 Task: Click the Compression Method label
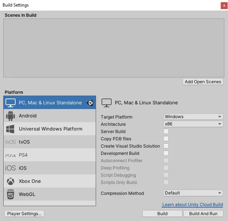(122, 193)
